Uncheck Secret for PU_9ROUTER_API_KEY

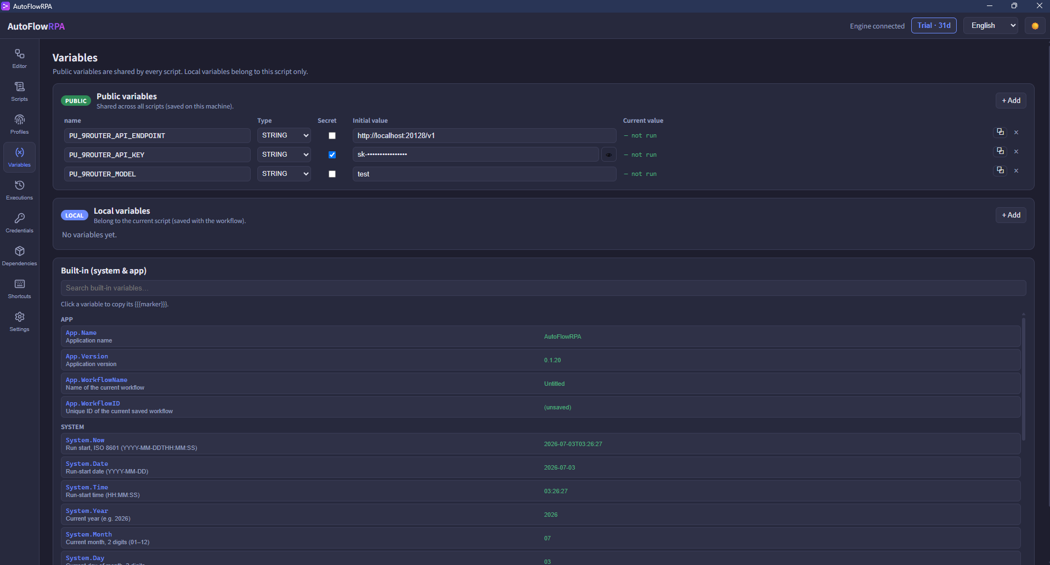332,155
